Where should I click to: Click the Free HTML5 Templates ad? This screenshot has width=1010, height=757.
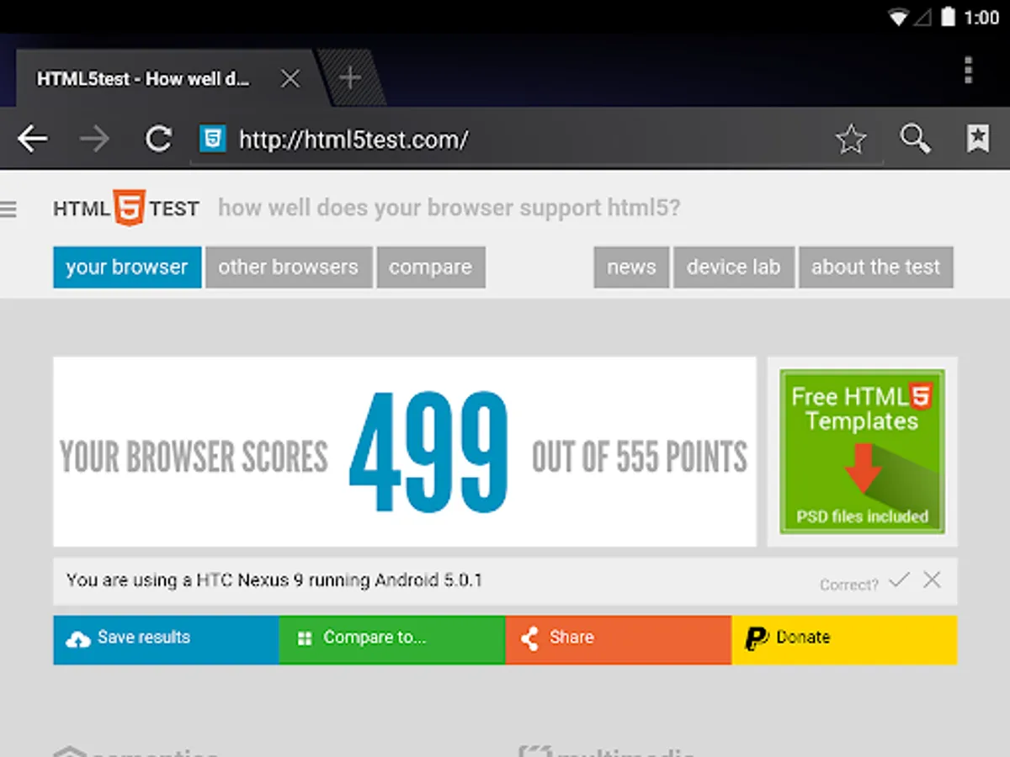pyautogui.click(x=862, y=452)
